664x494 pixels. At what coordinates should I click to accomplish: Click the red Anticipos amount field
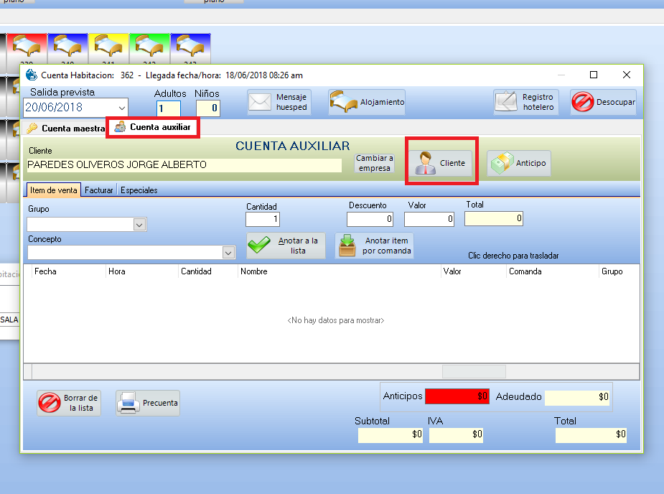[457, 396]
